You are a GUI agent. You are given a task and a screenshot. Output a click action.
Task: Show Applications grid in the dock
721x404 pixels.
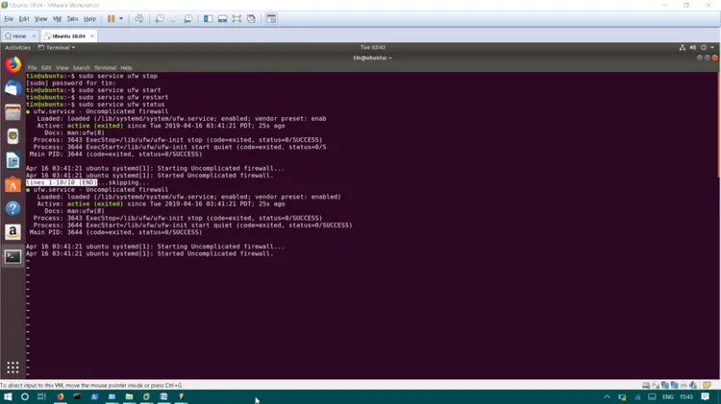point(12,368)
